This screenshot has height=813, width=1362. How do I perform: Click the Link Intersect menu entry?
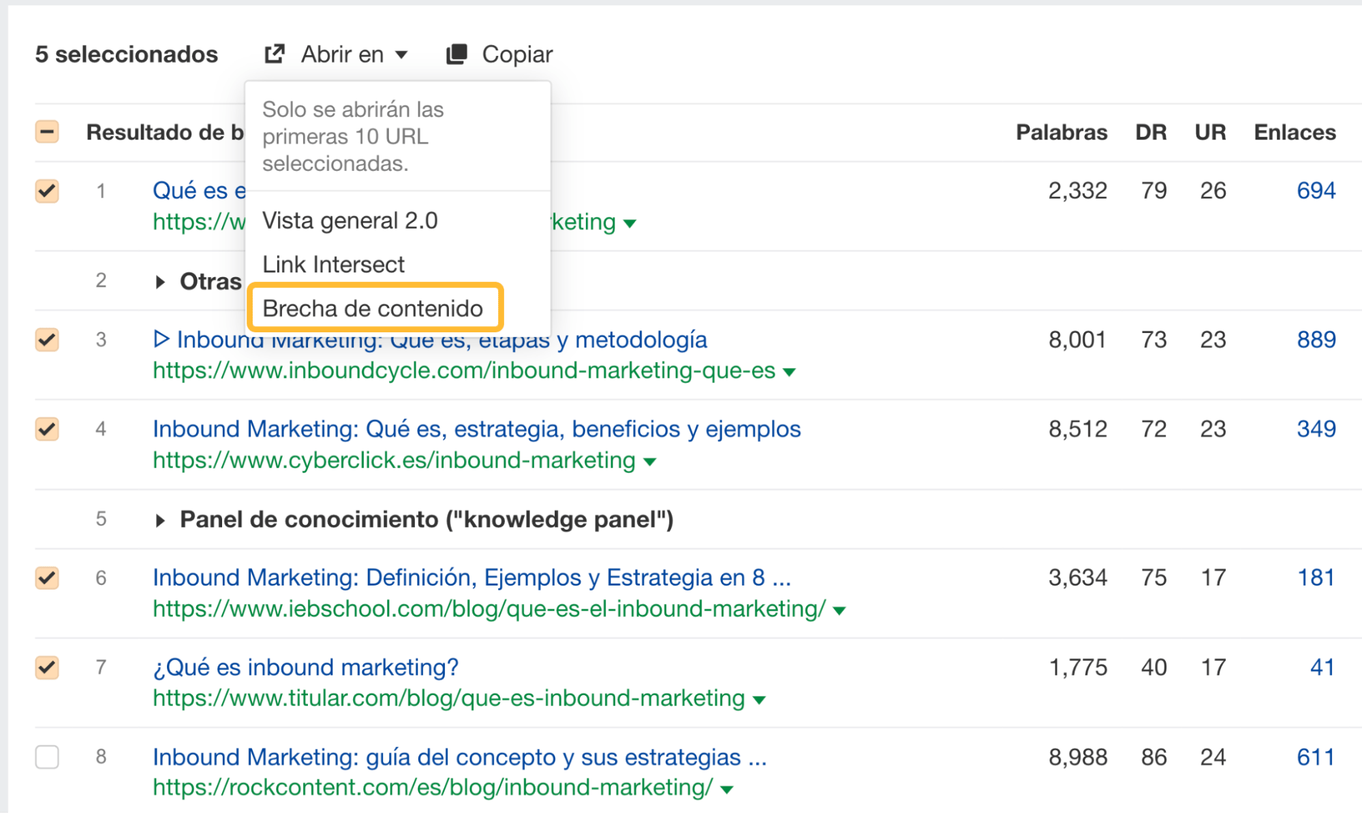333,264
